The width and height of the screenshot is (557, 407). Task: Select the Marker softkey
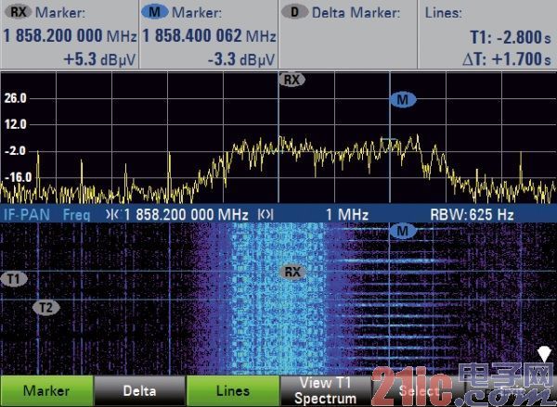[46, 390]
